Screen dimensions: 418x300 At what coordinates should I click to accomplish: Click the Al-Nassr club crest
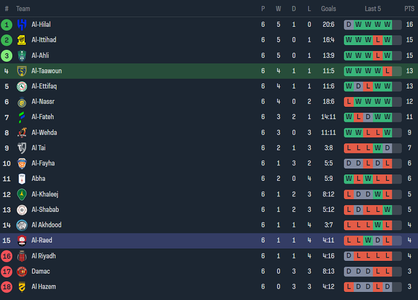pos(22,102)
